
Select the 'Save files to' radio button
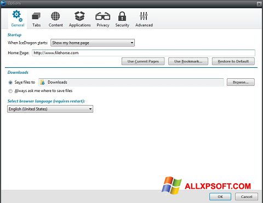[10, 83]
